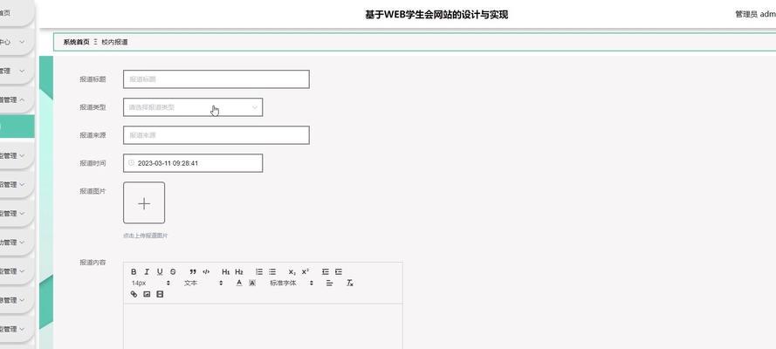Screen dimensions: 776x349
Task: Start a bulleted list
Action: [272, 272]
